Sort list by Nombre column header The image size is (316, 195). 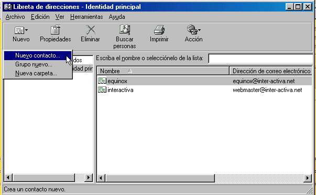pos(163,71)
